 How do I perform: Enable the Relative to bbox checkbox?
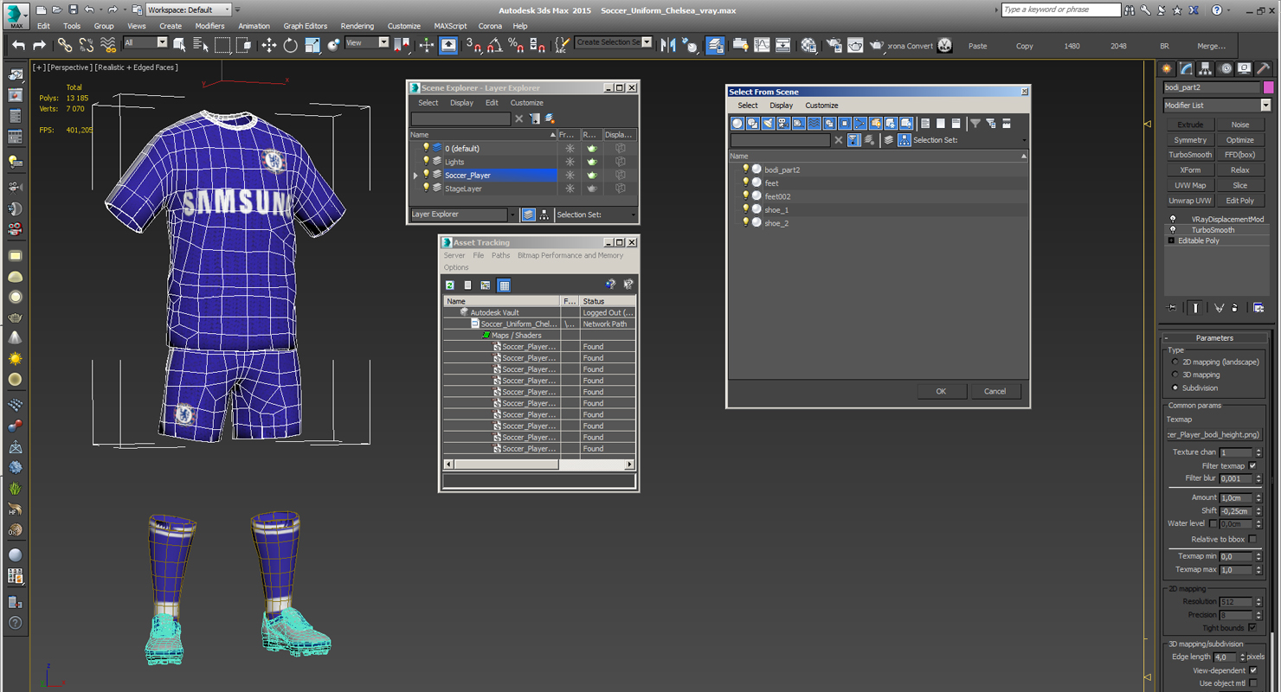pyautogui.click(x=1252, y=539)
